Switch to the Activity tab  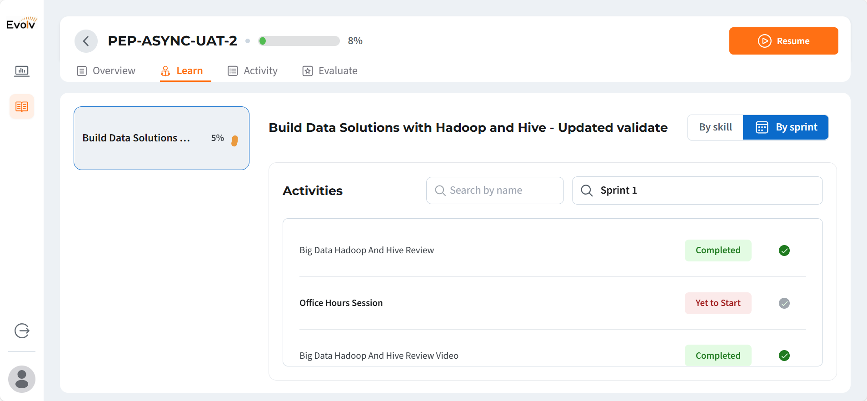[x=253, y=71]
